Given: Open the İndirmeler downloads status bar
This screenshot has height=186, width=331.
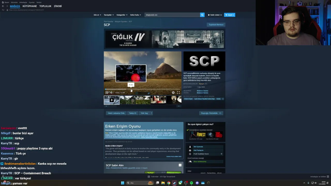Looking at the screenshot, I should click(x=161, y=177).
